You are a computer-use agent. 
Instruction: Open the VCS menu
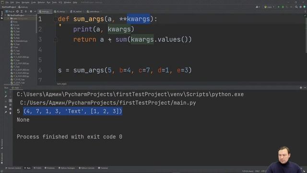[x=60, y=2]
